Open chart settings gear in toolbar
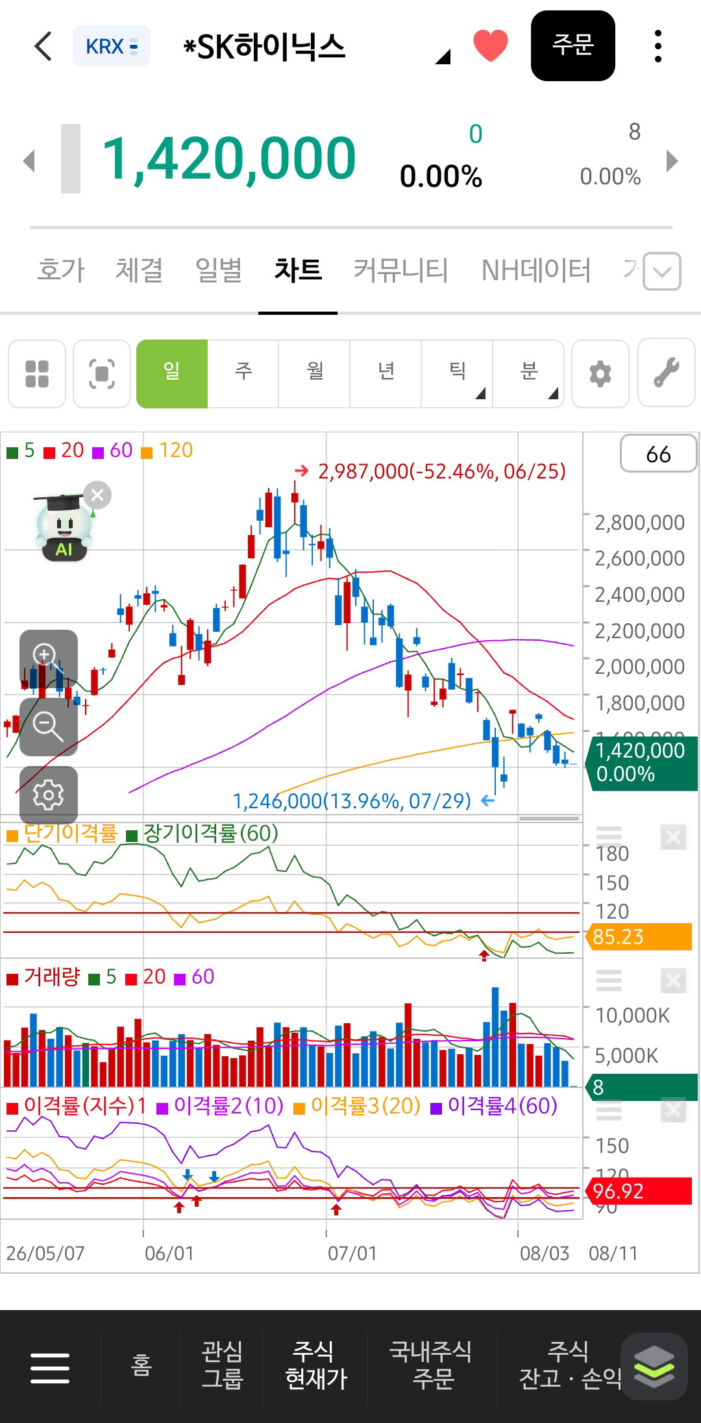The image size is (701, 1423). [x=600, y=374]
